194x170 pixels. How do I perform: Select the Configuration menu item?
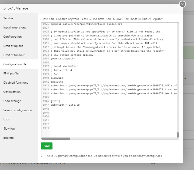pos(13,37)
